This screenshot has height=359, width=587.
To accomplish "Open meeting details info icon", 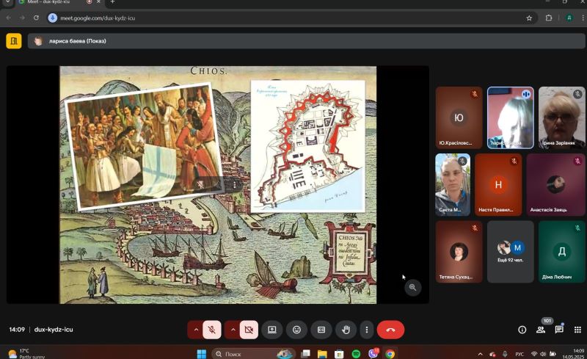I will pyautogui.click(x=522, y=330).
